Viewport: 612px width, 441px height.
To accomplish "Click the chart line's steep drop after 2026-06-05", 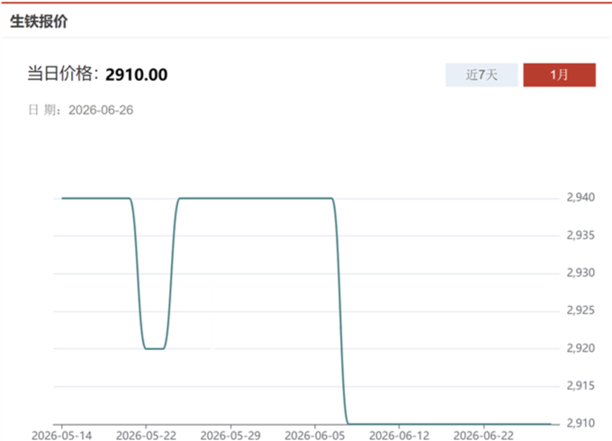I will pos(340,311).
